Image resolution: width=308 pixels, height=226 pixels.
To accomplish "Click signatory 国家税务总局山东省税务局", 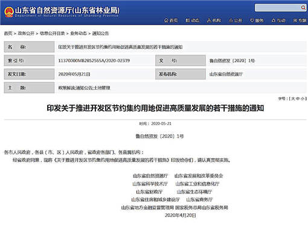I will 202,207.
